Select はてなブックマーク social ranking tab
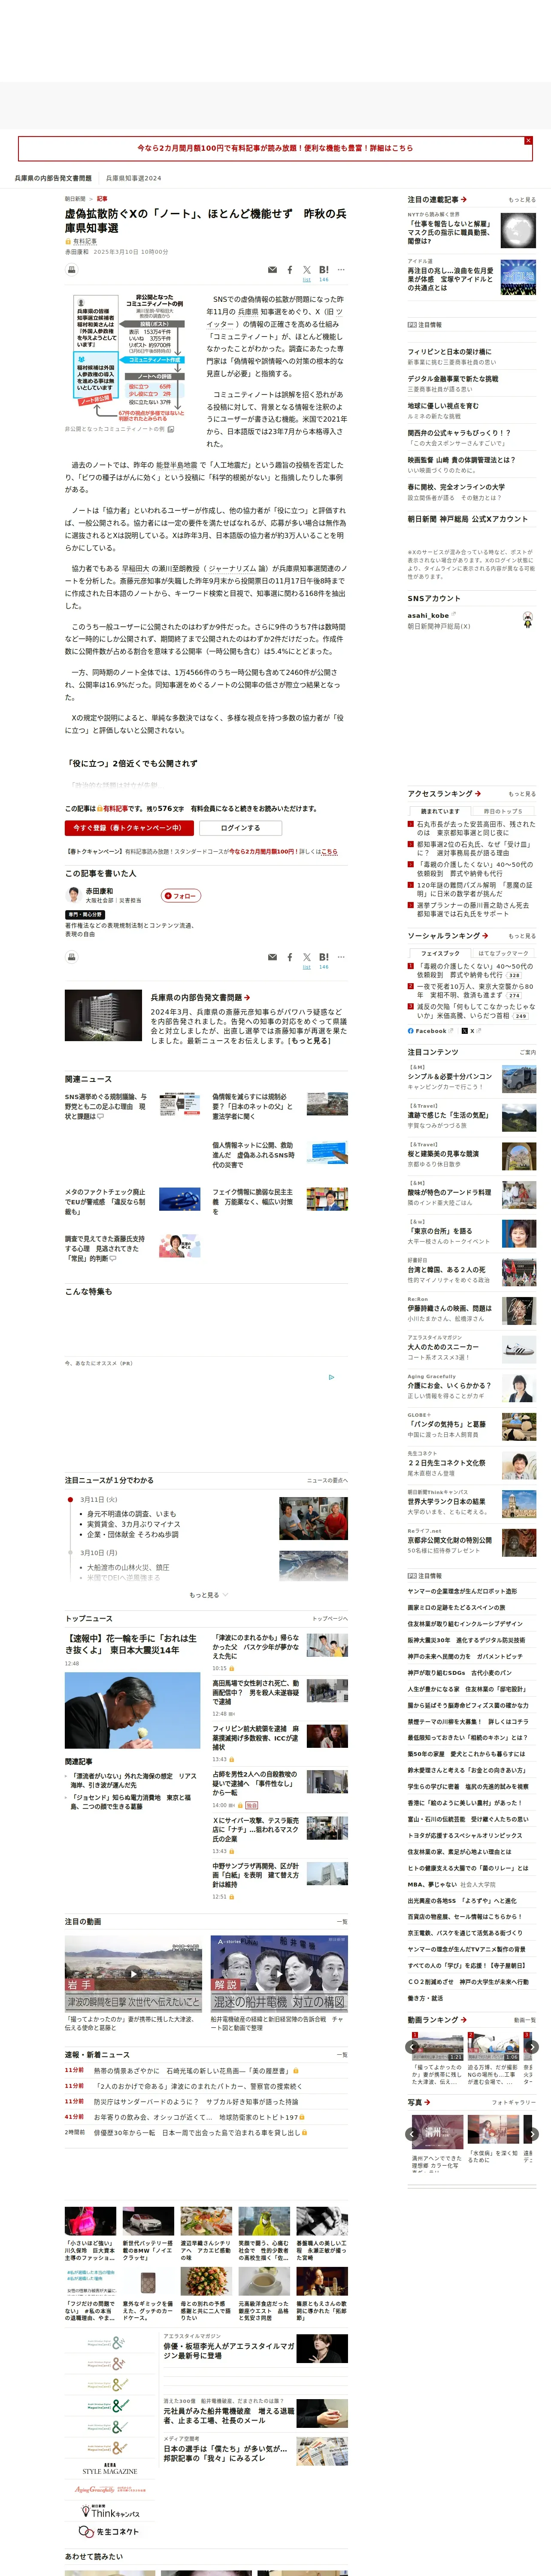The height and width of the screenshot is (2576, 551). click(x=503, y=953)
